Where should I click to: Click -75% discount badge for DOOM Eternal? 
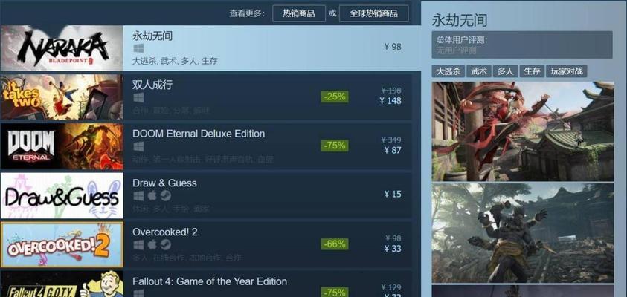pyautogui.click(x=335, y=146)
